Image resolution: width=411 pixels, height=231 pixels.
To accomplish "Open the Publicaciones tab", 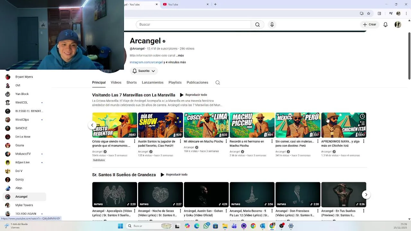I will [x=197, y=82].
